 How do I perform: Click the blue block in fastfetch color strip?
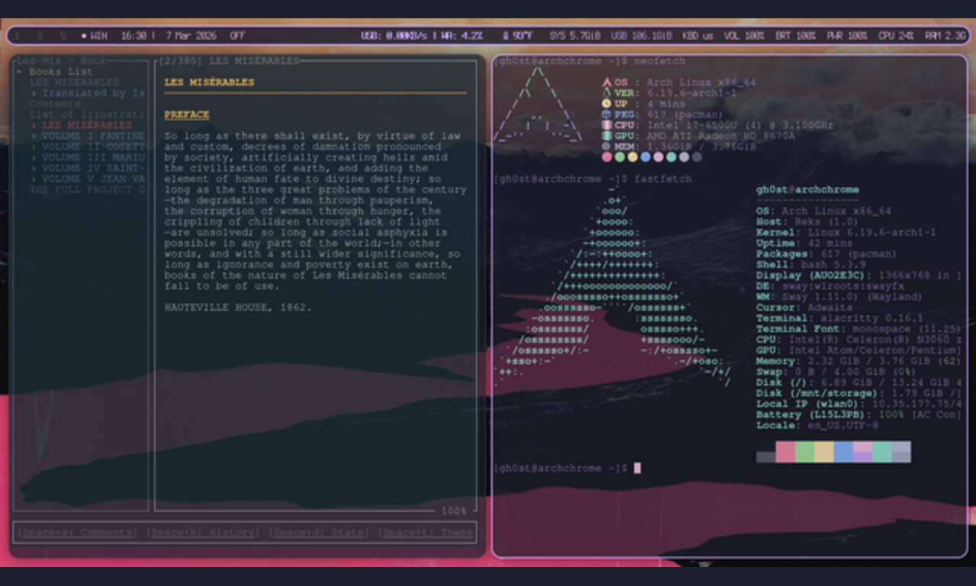[x=843, y=452]
